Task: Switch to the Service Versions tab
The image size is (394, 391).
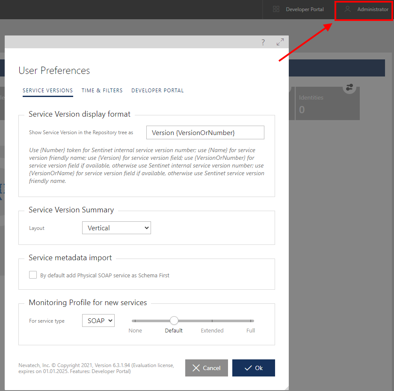Action: click(48, 90)
